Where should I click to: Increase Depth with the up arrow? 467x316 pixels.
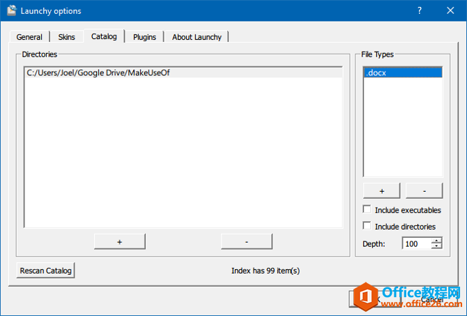click(436, 241)
